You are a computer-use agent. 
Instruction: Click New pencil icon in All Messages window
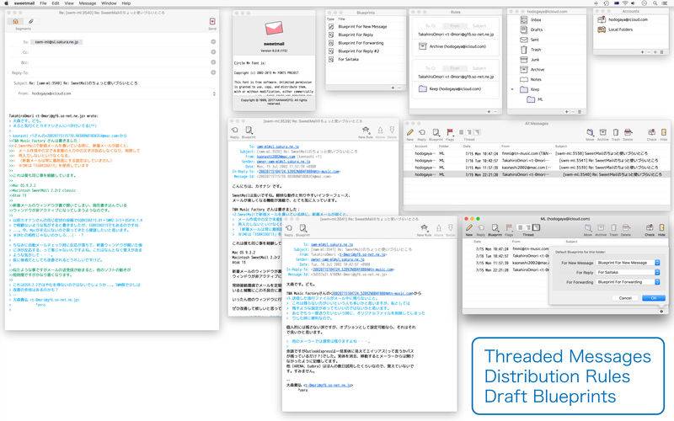[410, 133]
